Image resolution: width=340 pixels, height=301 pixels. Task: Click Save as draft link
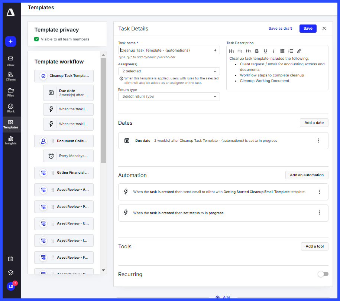280,29
